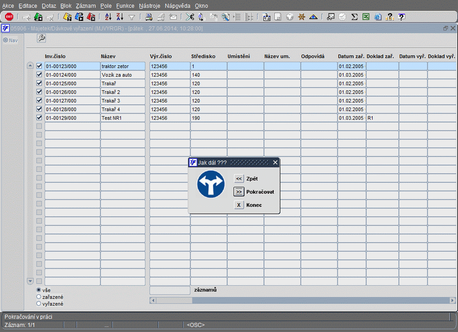Image resolution: width=458 pixels, height=332 pixels.
Task: Click the Zpět button in dialog
Action: (x=239, y=179)
